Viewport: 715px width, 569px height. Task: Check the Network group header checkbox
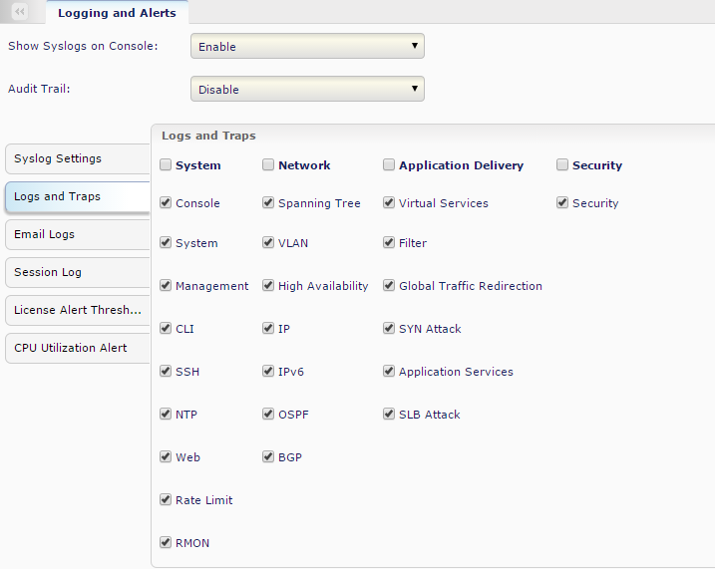tap(268, 164)
